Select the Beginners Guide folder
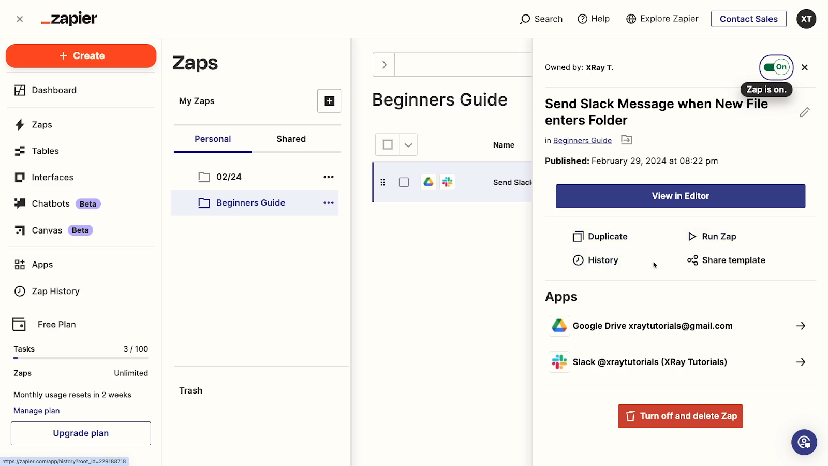 [x=250, y=203]
